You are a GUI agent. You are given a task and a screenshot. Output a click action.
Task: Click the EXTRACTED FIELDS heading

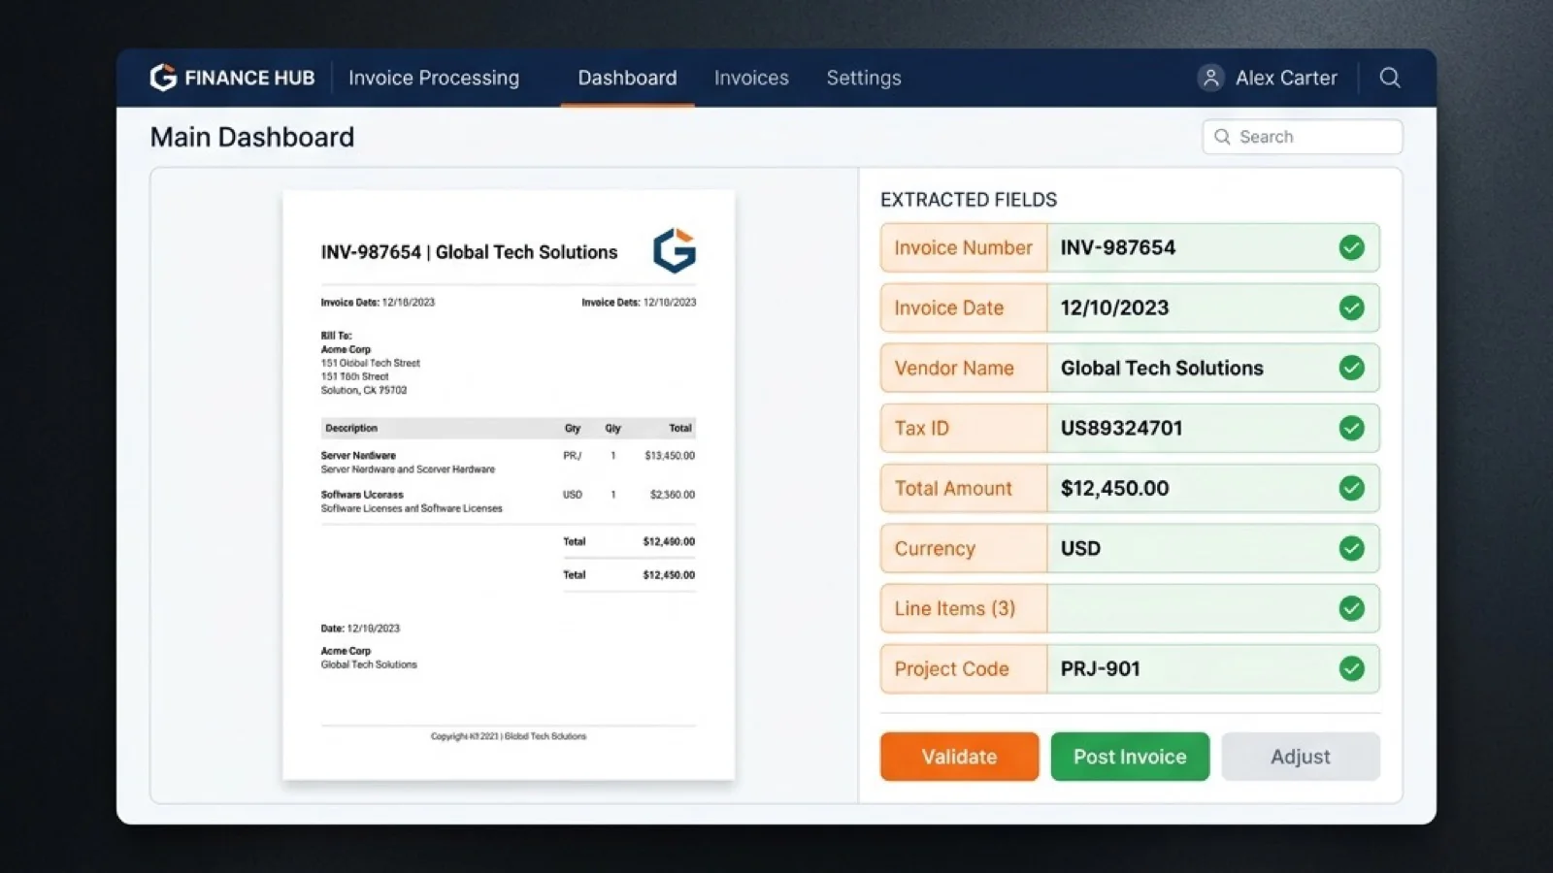coord(969,200)
